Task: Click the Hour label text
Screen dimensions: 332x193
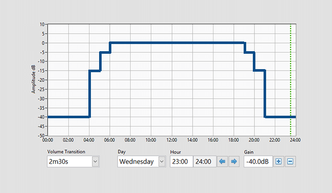Action: [x=176, y=152]
